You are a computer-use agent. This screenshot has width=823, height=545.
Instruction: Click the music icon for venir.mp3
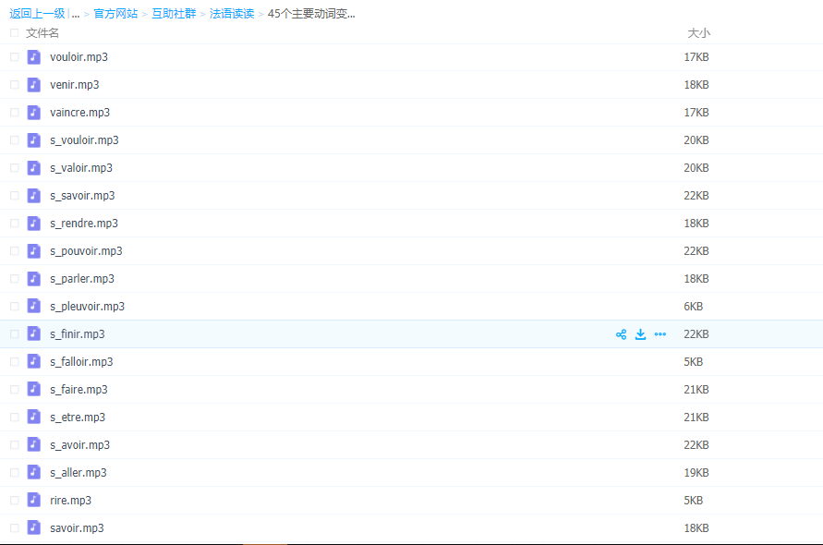click(33, 85)
